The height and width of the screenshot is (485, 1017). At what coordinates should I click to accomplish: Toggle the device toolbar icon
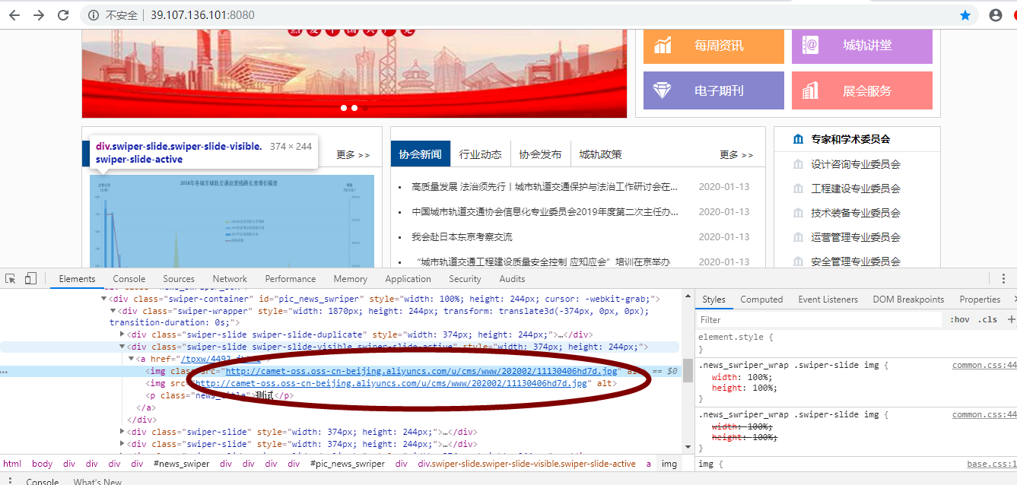30,279
